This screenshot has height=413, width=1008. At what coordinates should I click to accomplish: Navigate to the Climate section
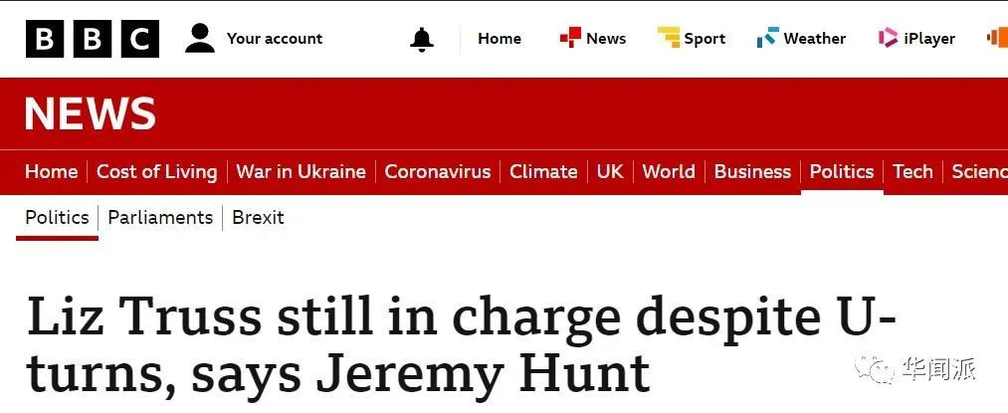coord(543,171)
